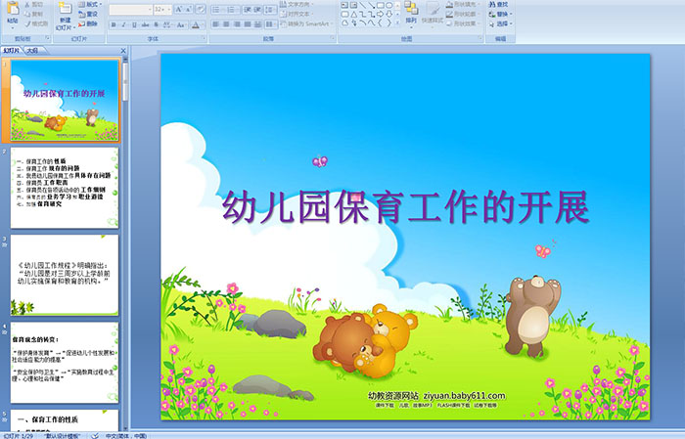Expand the shapes gallery More arrow
This screenshot has height=439, width=685.
point(397,23)
